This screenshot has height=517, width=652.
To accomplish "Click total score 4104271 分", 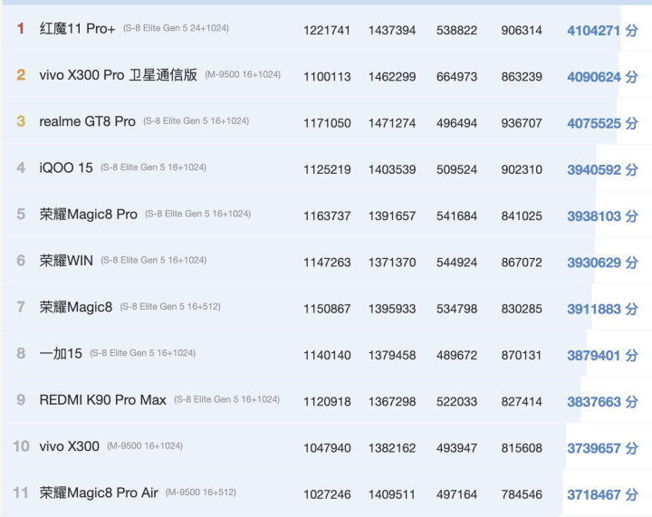I will (x=602, y=31).
